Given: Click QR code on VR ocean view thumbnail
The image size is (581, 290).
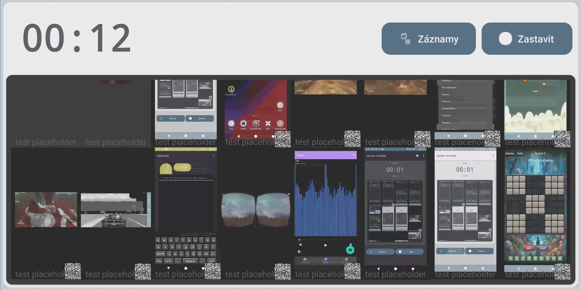Looking at the screenshot, I should pyautogui.click(x=283, y=271).
